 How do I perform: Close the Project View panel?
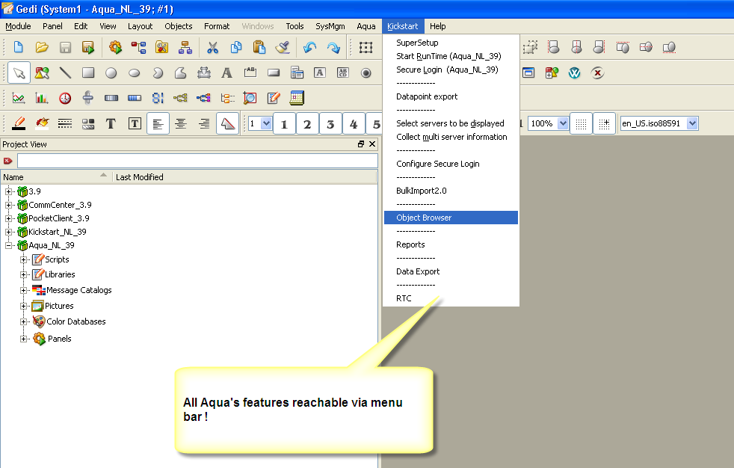(x=372, y=144)
